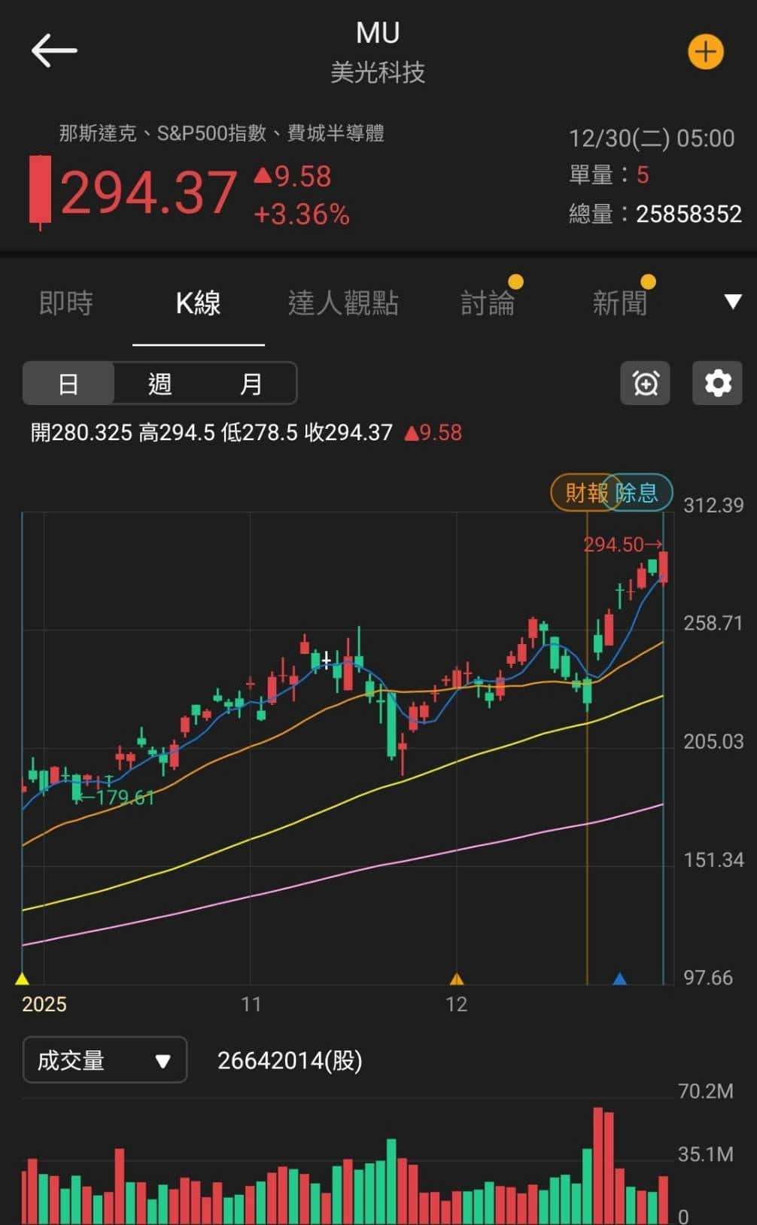Tap the 總量 25858352 value

[x=689, y=214]
